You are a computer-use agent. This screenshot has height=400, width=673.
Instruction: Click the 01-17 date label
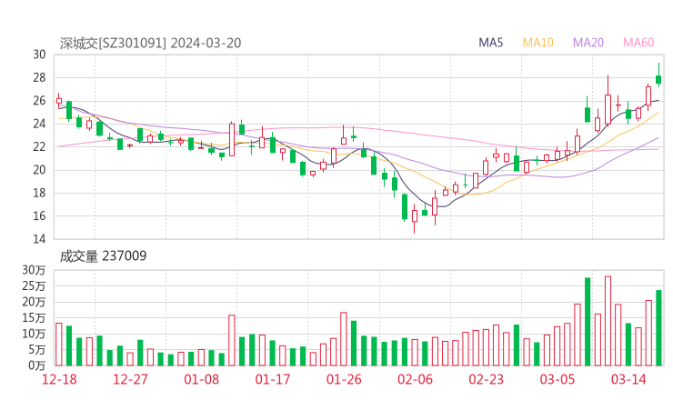(273, 379)
